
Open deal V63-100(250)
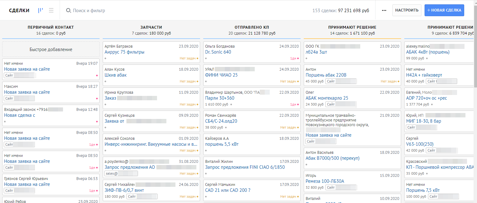tap(420, 144)
